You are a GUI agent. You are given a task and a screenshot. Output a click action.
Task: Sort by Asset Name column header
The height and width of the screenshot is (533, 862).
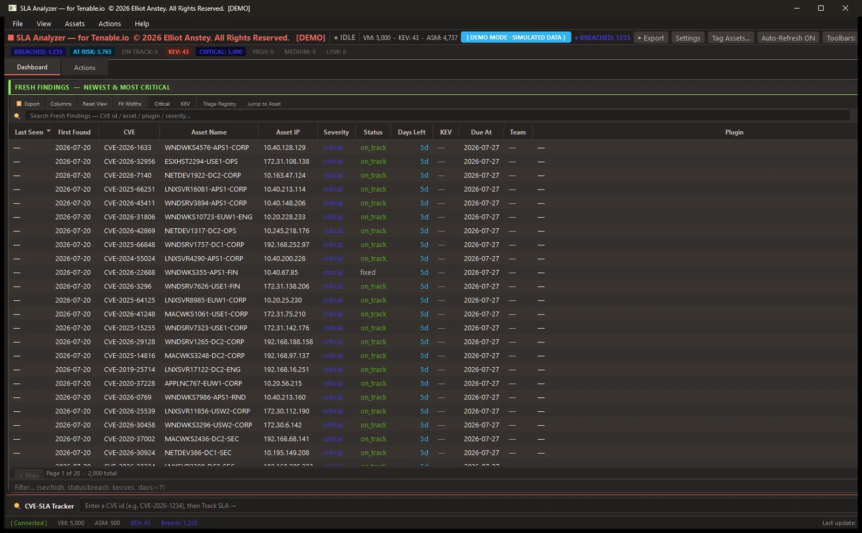point(209,132)
